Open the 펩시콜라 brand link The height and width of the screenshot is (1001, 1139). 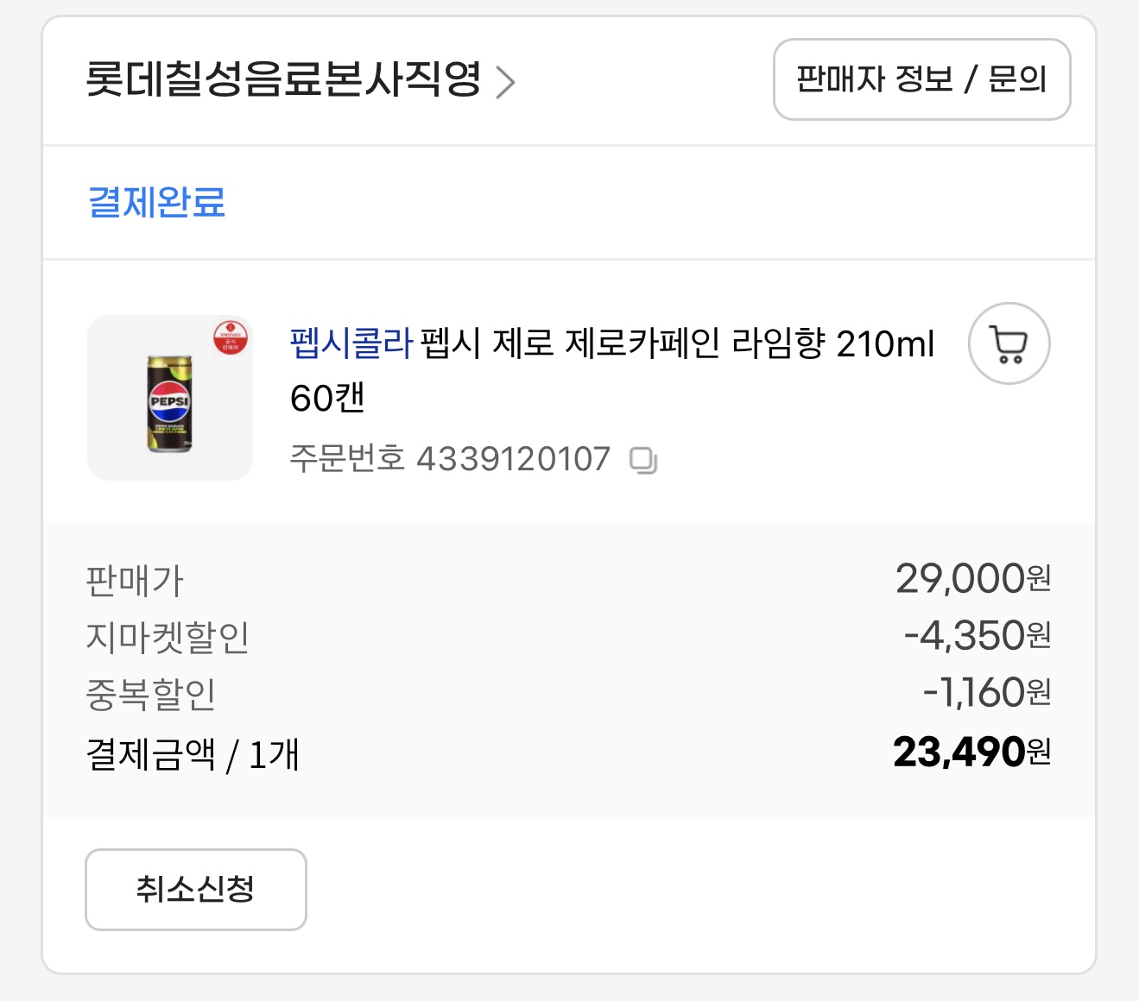351,343
